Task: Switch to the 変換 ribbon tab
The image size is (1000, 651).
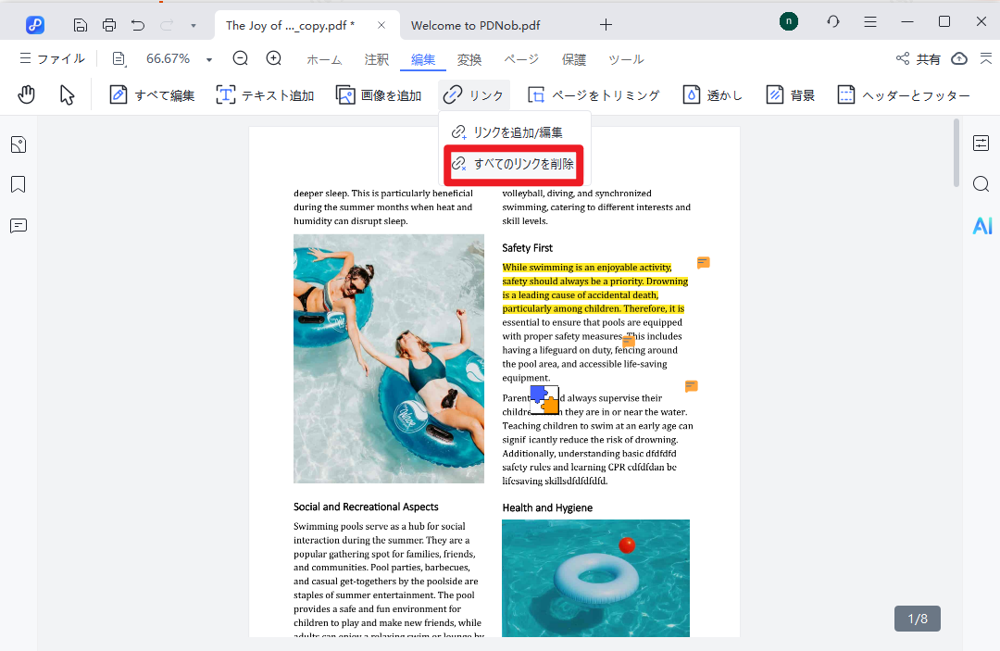Action: [469, 59]
